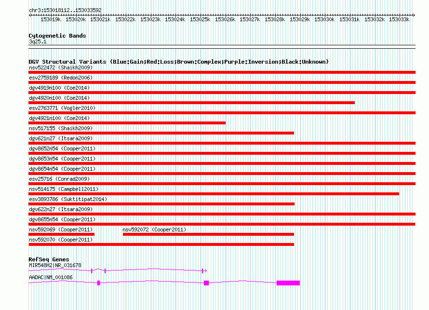The width and height of the screenshot is (429, 310).
Task: Open the Cytogenetic Bands track title
Action: coord(57,36)
